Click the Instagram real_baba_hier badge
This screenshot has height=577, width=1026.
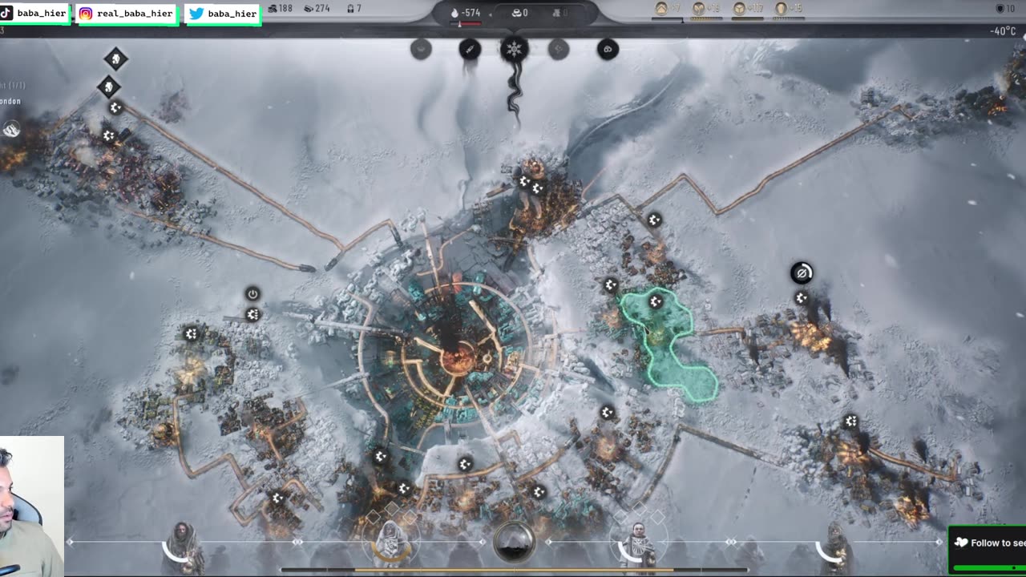(x=127, y=14)
